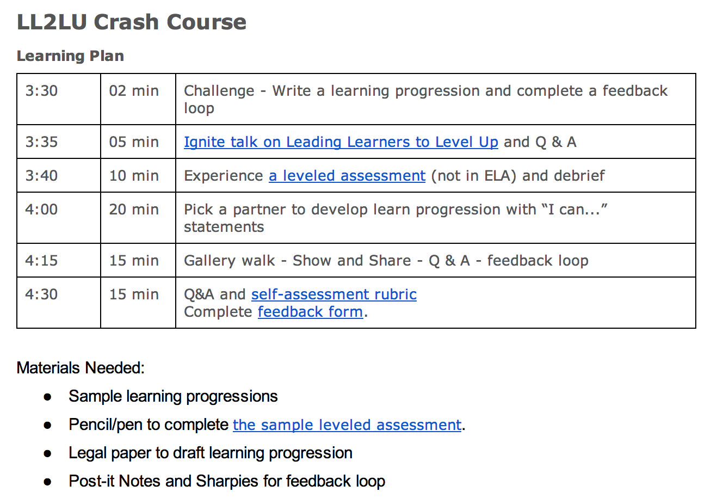Click the Materials Needed label
The width and height of the screenshot is (717, 504).
81,368
